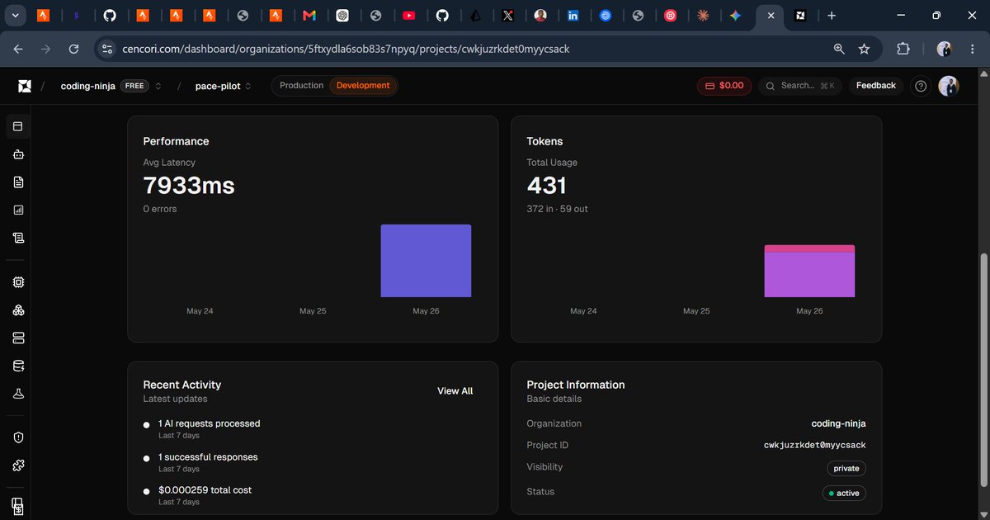990x520 pixels.
Task: Click the '372 in · 59 out' text
Action: (x=558, y=210)
